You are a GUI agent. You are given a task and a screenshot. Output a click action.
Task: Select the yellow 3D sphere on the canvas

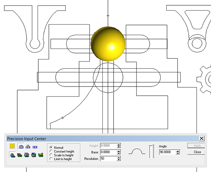pos(108,44)
